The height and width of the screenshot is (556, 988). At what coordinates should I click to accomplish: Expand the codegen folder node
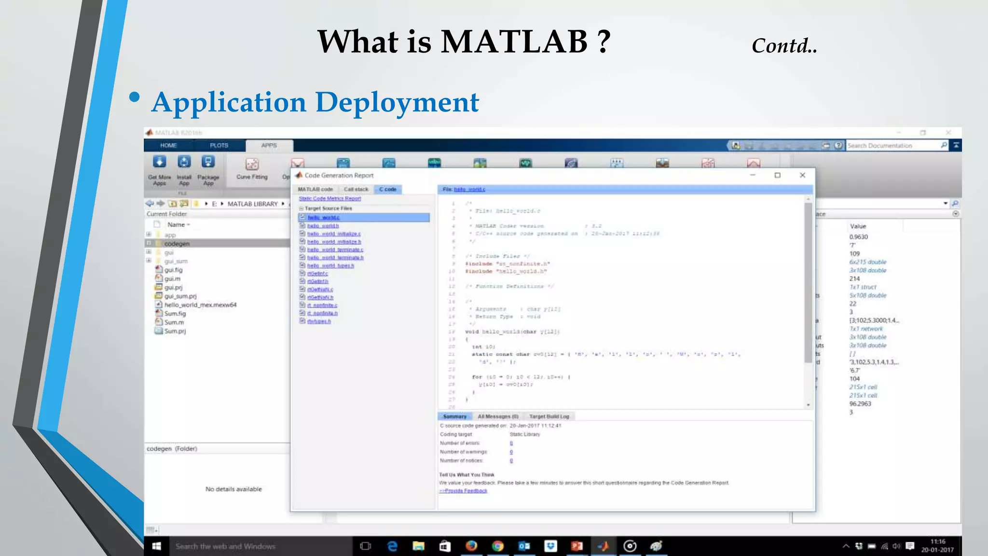149,243
